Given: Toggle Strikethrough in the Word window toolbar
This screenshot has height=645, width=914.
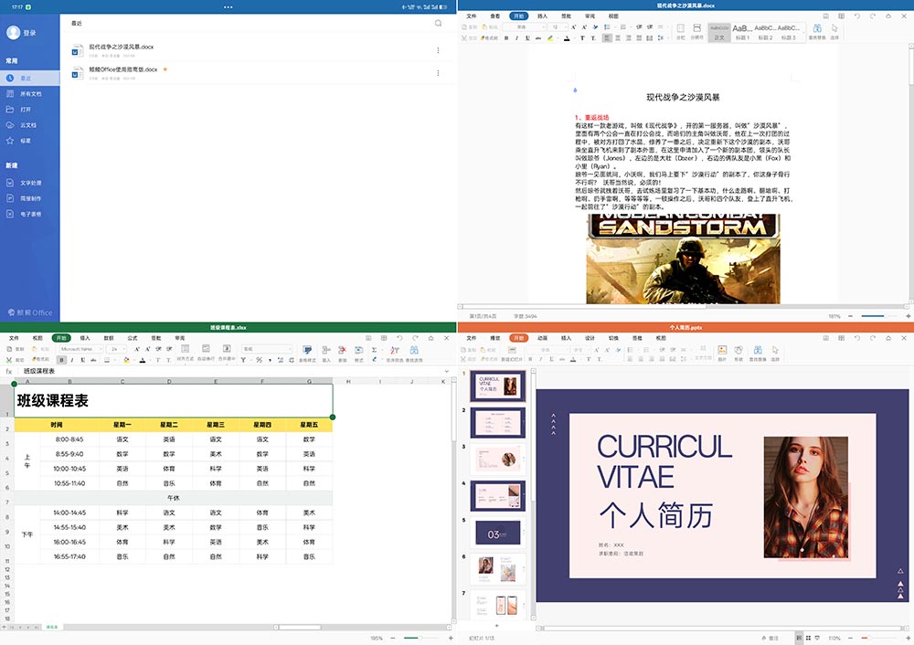Looking at the screenshot, I should (x=538, y=37).
